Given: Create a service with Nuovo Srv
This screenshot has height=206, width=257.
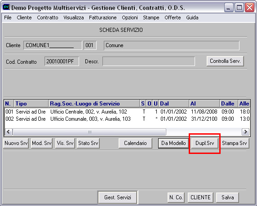Looking at the screenshot, I should [16, 143].
